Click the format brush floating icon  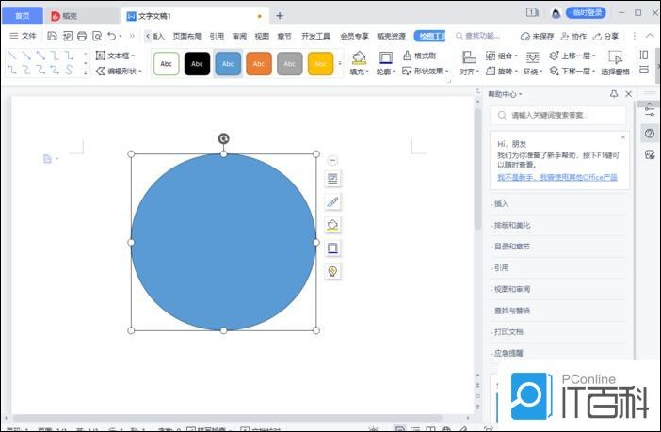click(332, 201)
